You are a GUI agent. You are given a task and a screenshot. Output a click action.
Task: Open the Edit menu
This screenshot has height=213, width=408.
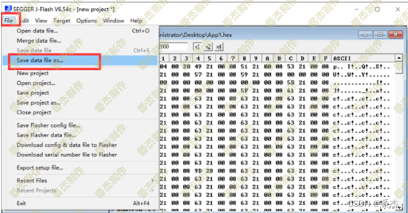tap(24, 21)
